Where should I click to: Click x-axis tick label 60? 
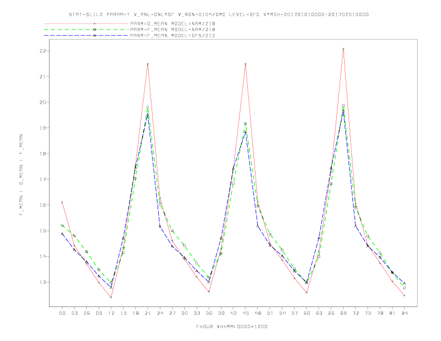307,313
